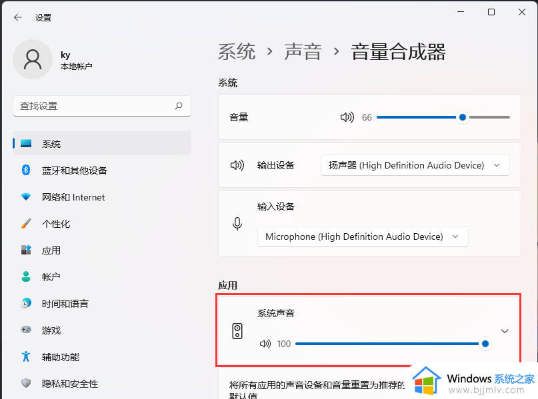538x399 pixels.
Task: Click the 输入设备 label
Action: (x=276, y=206)
